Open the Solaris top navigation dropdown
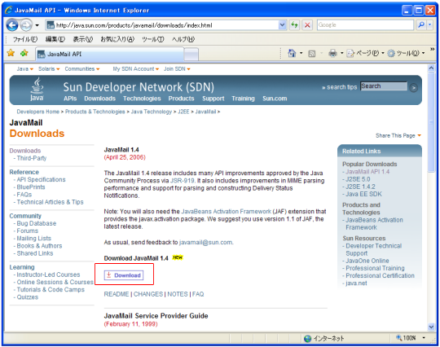 pos(49,69)
